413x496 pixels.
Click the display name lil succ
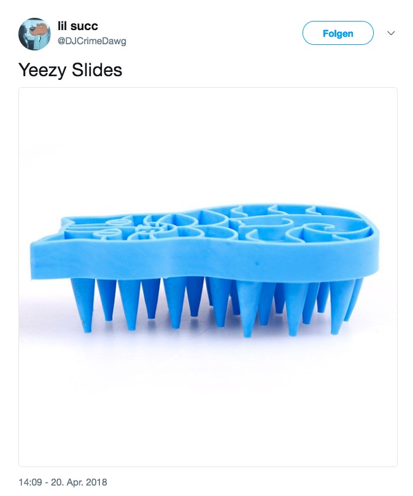(78, 26)
